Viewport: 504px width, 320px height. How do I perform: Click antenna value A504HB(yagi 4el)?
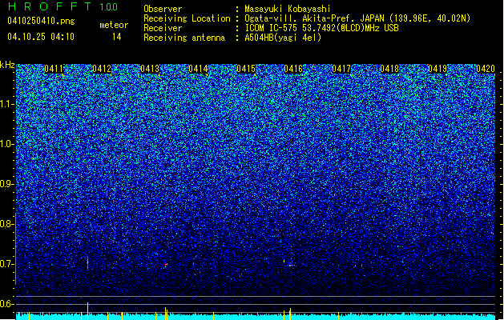pyautogui.click(x=283, y=38)
